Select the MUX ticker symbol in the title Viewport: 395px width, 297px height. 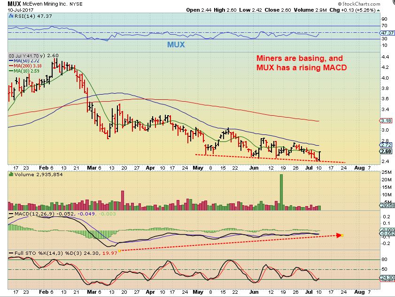[14, 4]
